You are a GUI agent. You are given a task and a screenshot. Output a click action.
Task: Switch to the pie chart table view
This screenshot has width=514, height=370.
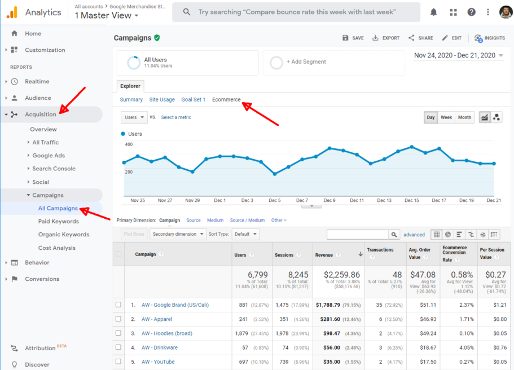[448, 235]
